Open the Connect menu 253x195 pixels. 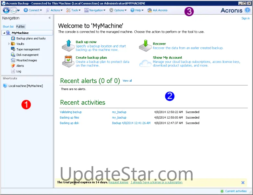(33, 10)
